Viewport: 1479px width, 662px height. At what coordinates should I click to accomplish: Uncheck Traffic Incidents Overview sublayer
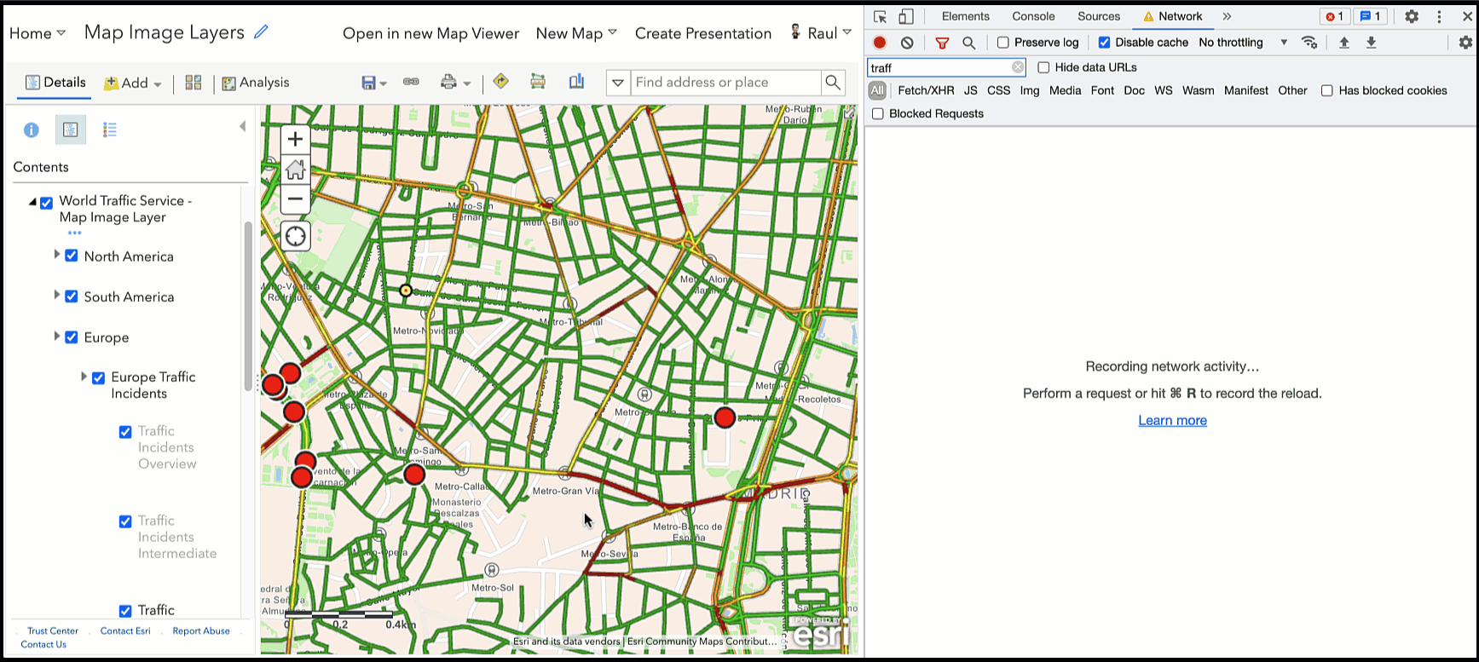pos(125,432)
